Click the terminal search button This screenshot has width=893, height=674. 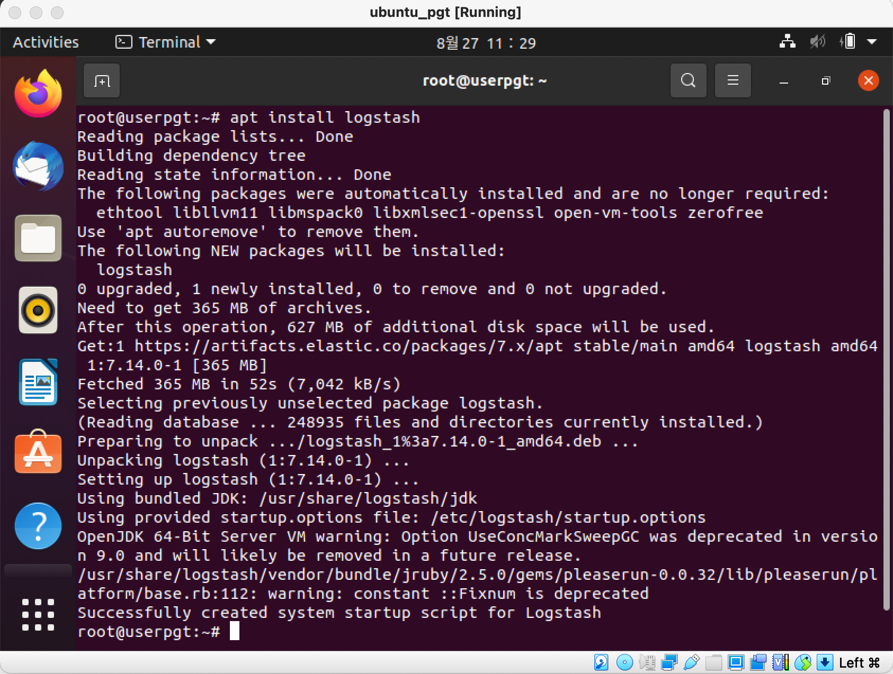coord(688,80)
